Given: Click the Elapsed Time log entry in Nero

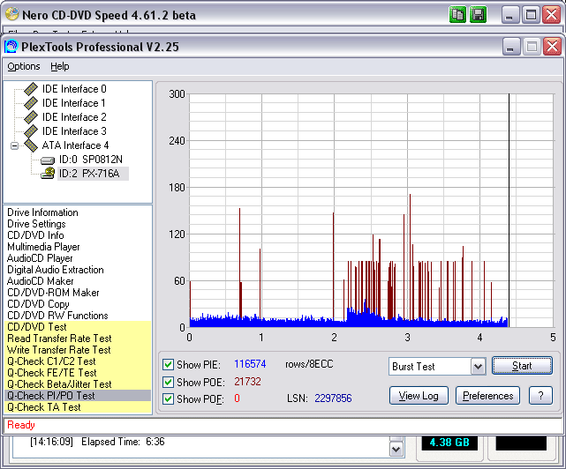Looking at the screenshot, I should coord(97,442).
